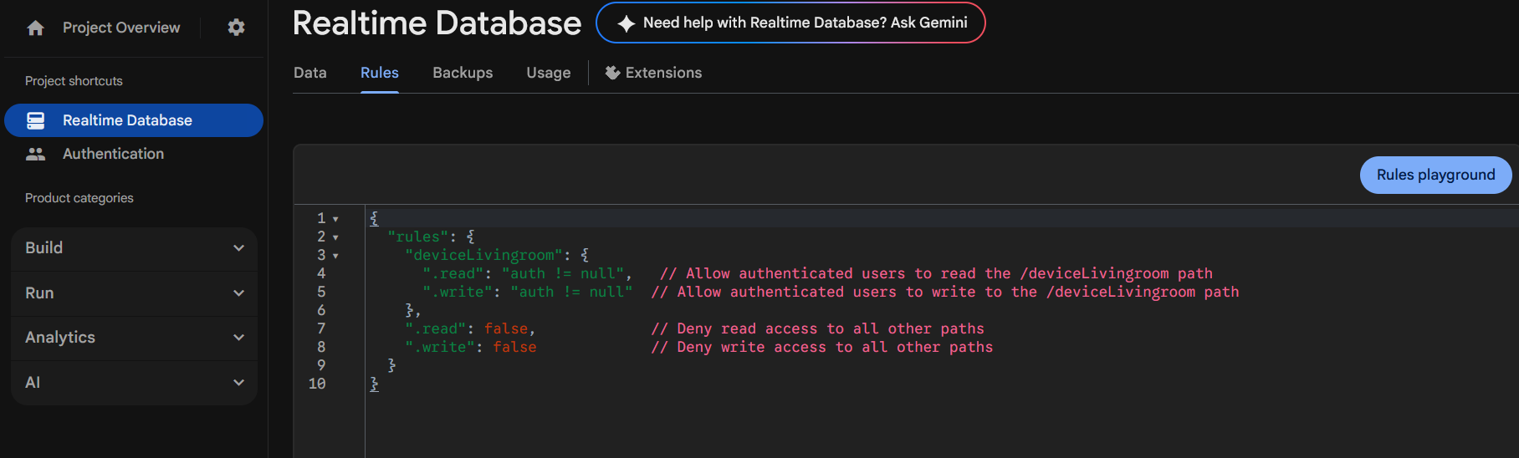Image resolution: width=1519 pixels, height=458 pixels.
Task: Click the Gemini sparkle icon
Action: coord(626,23)
